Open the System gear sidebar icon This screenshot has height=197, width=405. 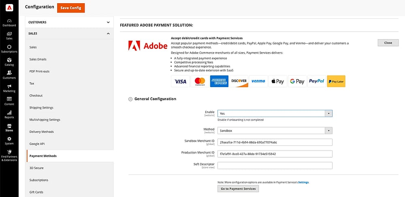click(x=9, y=141)
